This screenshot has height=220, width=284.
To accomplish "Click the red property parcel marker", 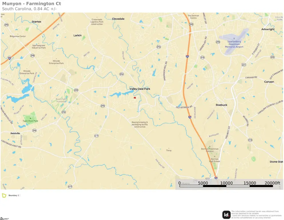I will [135, 98].
